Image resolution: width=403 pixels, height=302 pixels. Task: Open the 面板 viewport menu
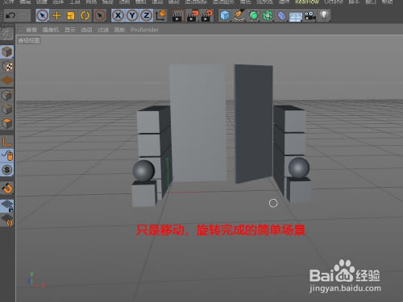119,30
